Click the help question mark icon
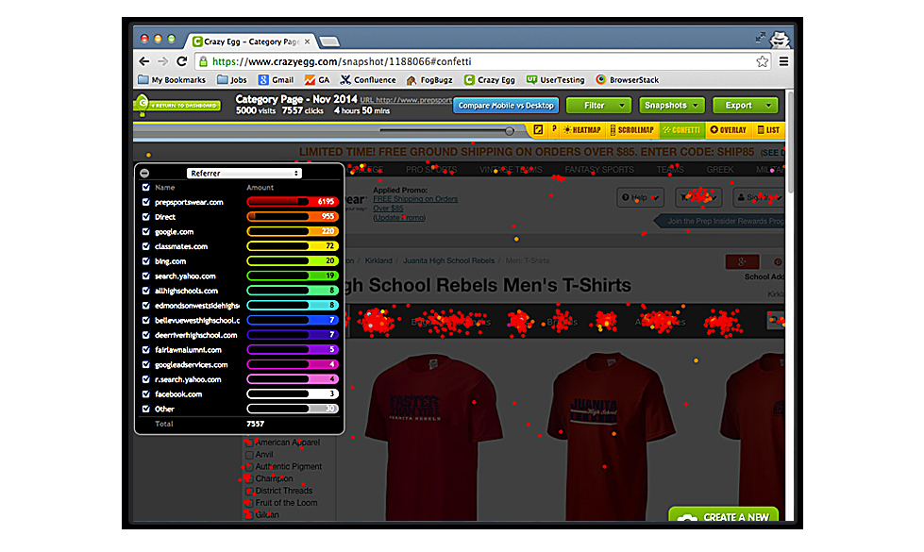 [554, 130]
